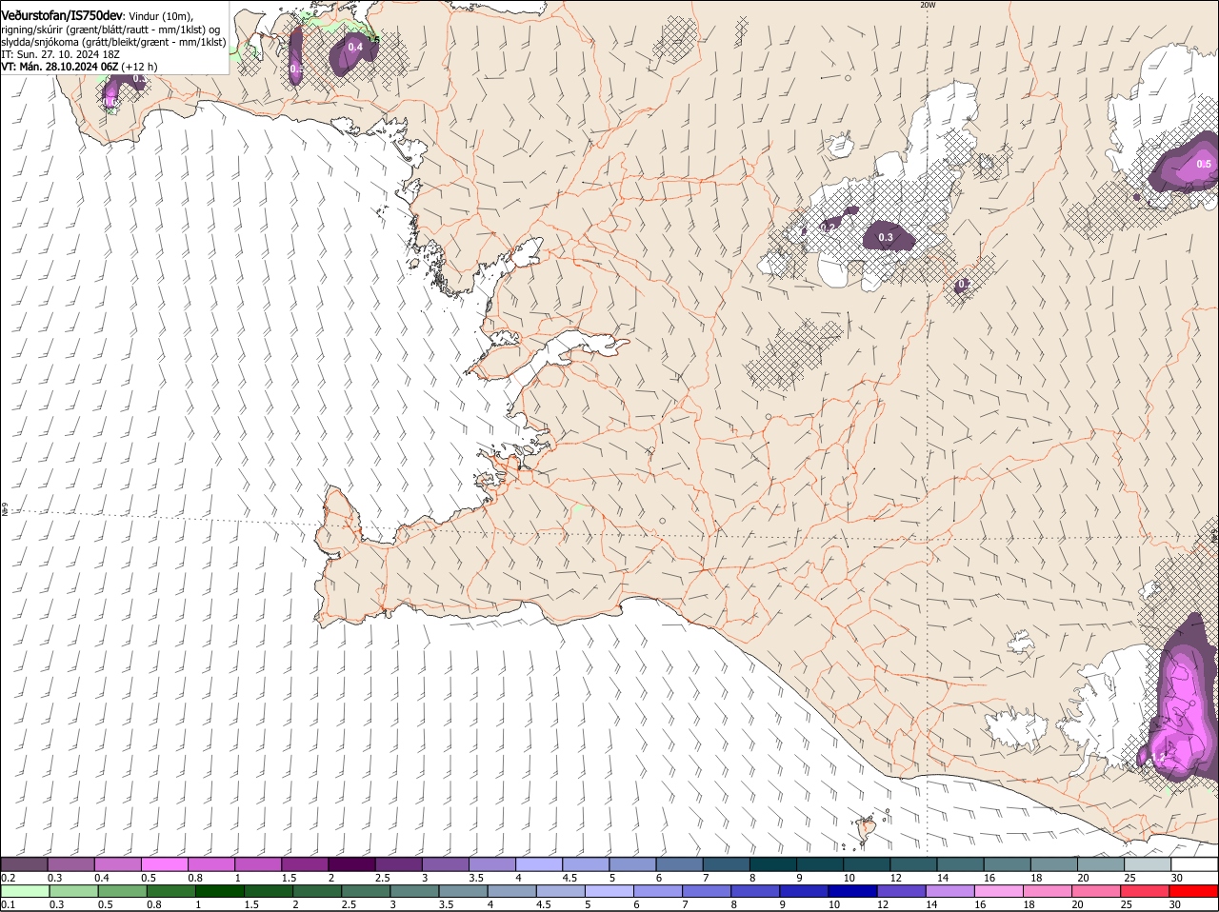1219x912 pixels.
Task: Pick upper legend swatch between 20 and 25
Action: pos(1101,863)
